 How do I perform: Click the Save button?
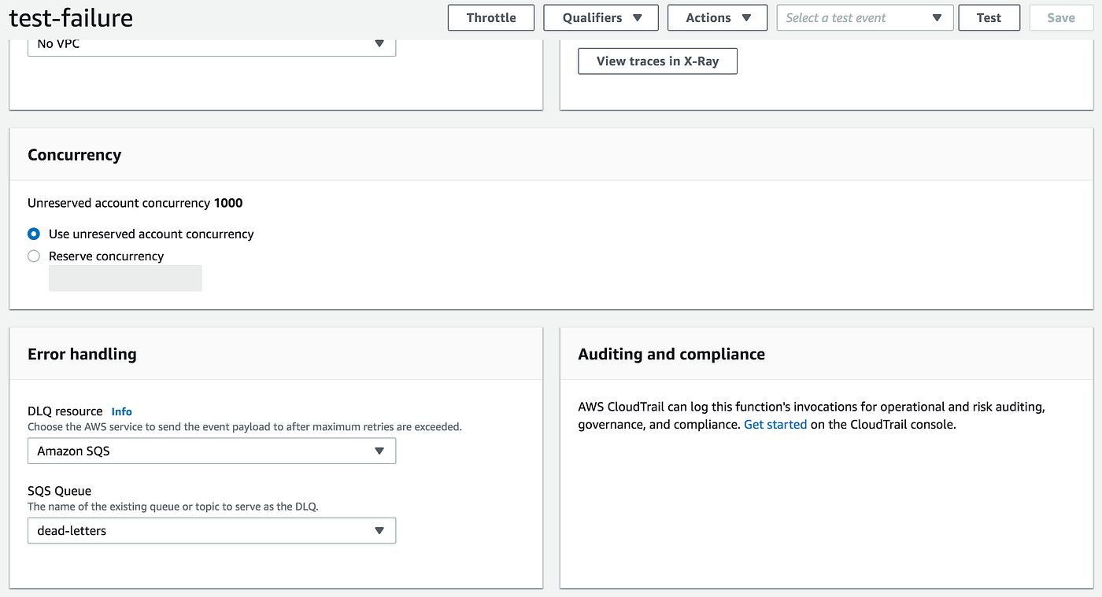coord(1060,17)
